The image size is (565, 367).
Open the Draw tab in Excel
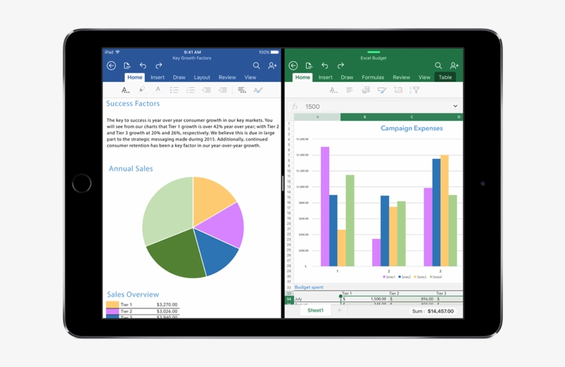tap(347, 77)
